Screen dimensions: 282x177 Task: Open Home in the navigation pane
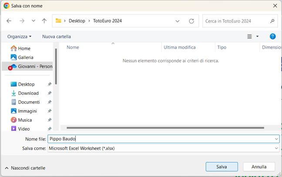point(24,48)
